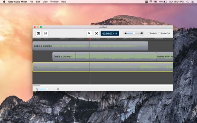Click the horizontal scrollbar thumb
The height and width of the screenshot is (123, 197).
point(37,86)
